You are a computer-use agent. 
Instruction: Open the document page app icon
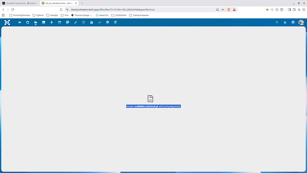[x=84, y=22]
